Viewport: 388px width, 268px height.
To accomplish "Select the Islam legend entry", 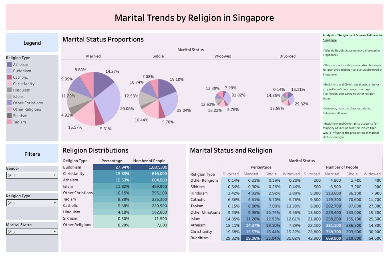I will tap(18, 97).
